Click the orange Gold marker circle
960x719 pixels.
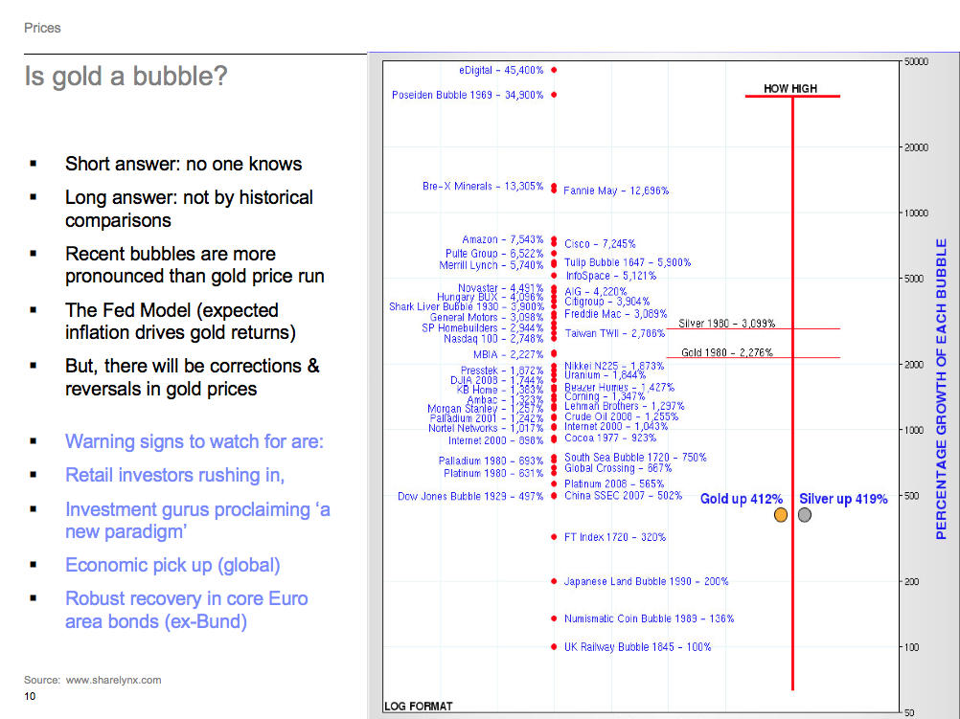[781, 515]
